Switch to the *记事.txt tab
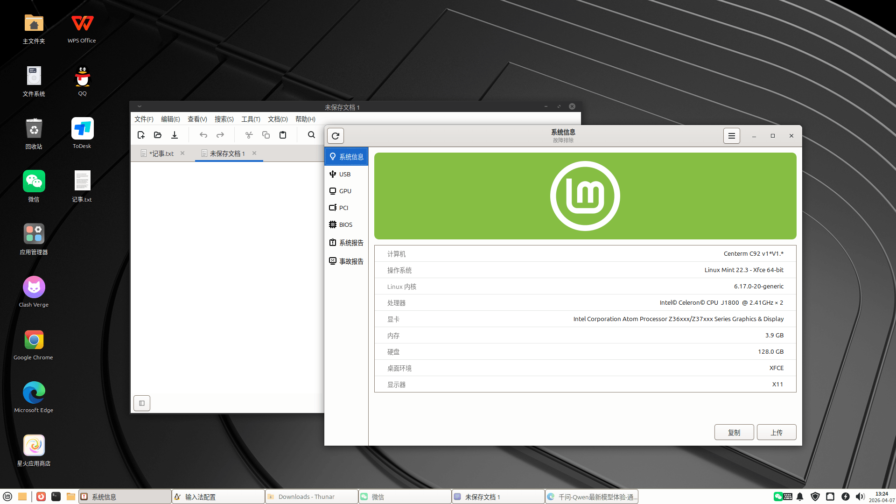This screenshot has height=504, width=896. click(161, 153)
